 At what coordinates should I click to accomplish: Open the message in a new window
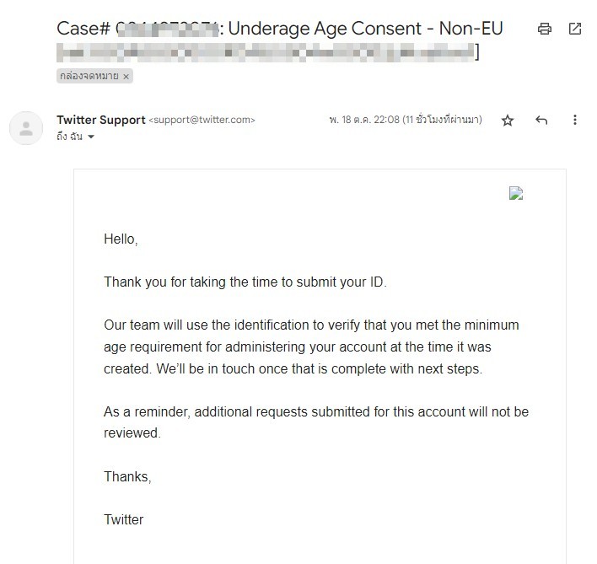[574, 29]
